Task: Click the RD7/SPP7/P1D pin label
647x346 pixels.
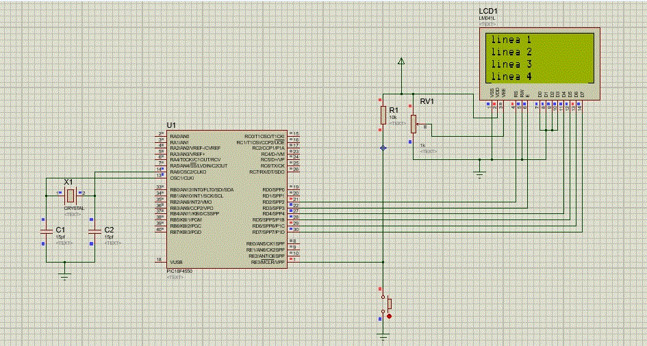Action: pyautogui.click(x=268, y=232)
